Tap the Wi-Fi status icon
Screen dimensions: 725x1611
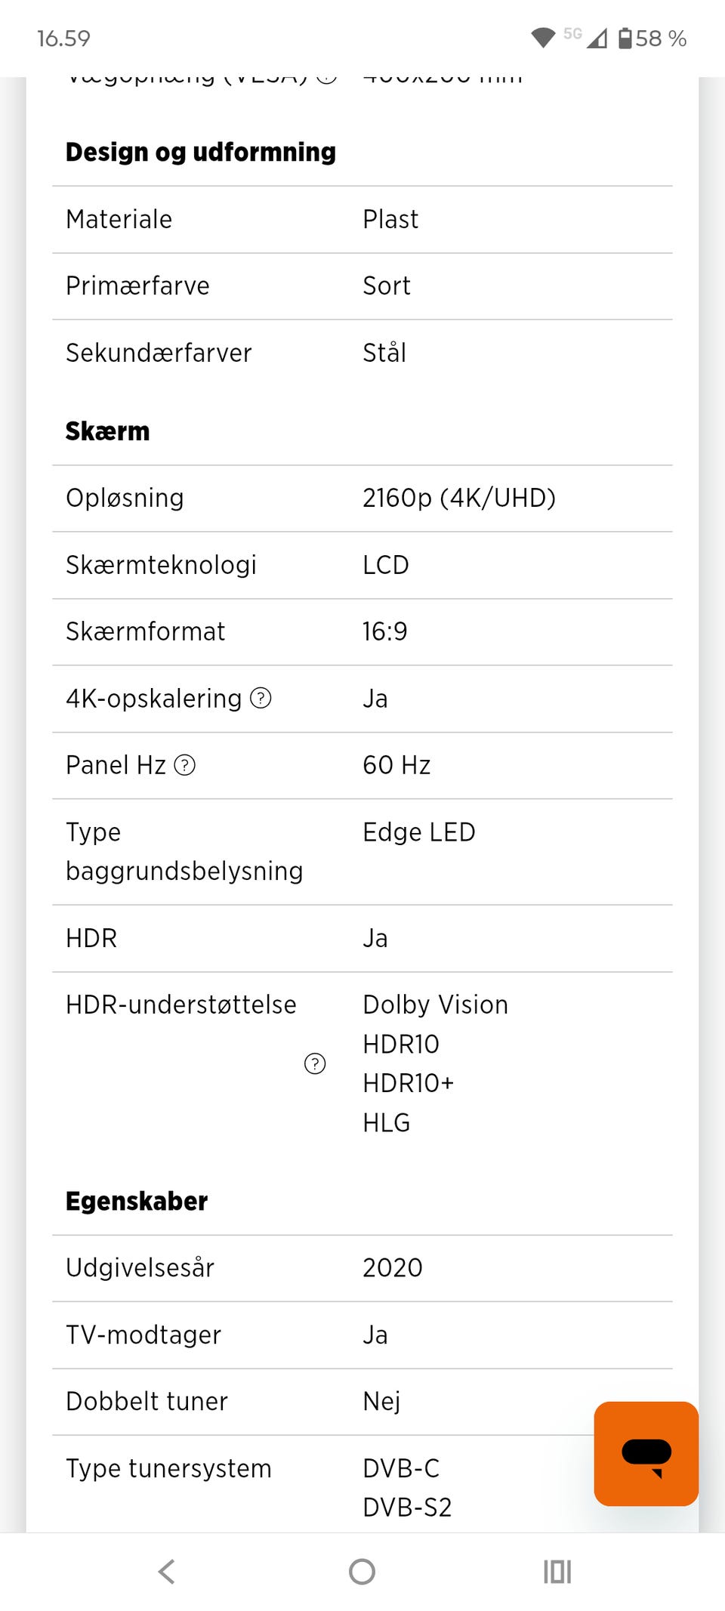tap(543, 38)
